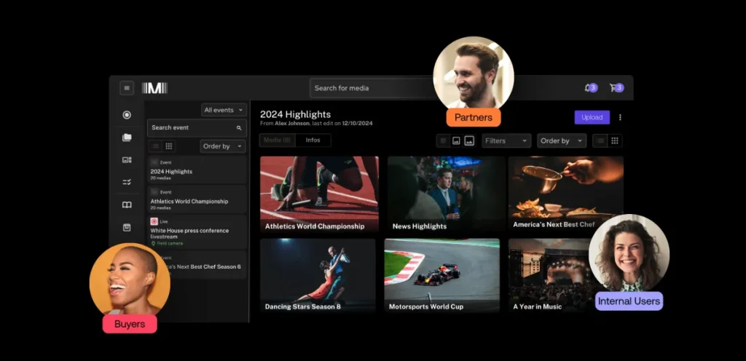The height and width of the screenshot is (361, 746).
Task: Click the folder icon in left sidebar
Action: pyautogui.click(x=127, y=138)
